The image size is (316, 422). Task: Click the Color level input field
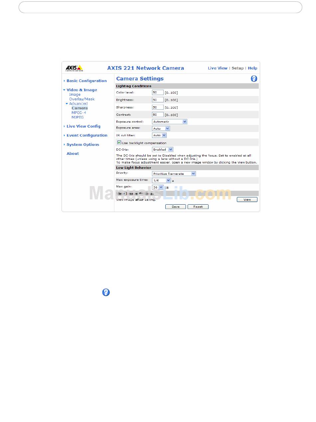coord(158,92)
